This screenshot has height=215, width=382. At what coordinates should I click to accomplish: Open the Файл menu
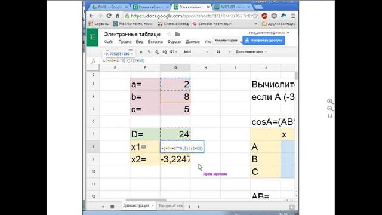coord(109,42)
